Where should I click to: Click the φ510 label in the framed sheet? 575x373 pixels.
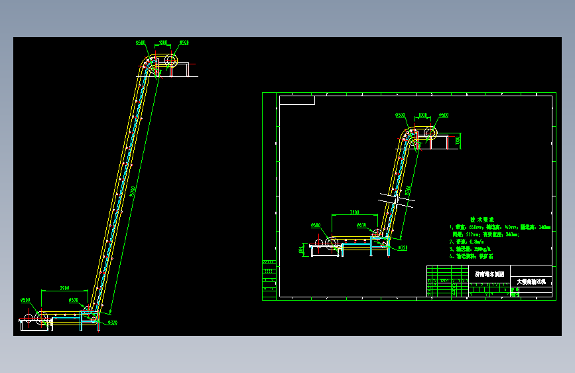[316, 225]
